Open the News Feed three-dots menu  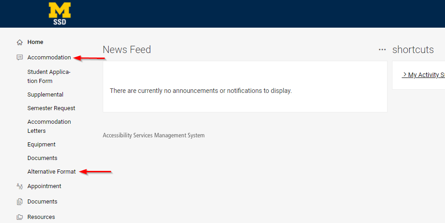pos(382,49)
